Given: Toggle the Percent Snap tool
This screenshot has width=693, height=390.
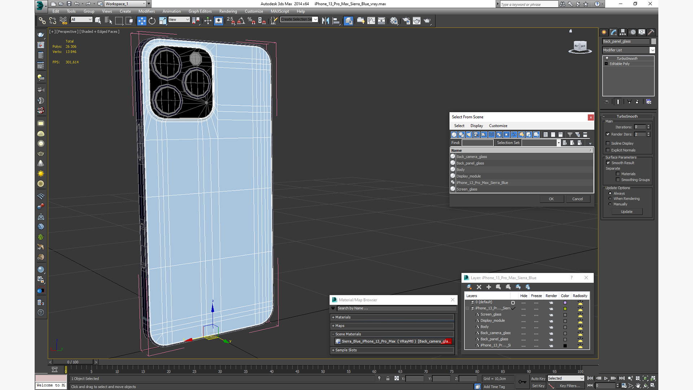Looking at the screenshot, I should (x=252, y=21).
